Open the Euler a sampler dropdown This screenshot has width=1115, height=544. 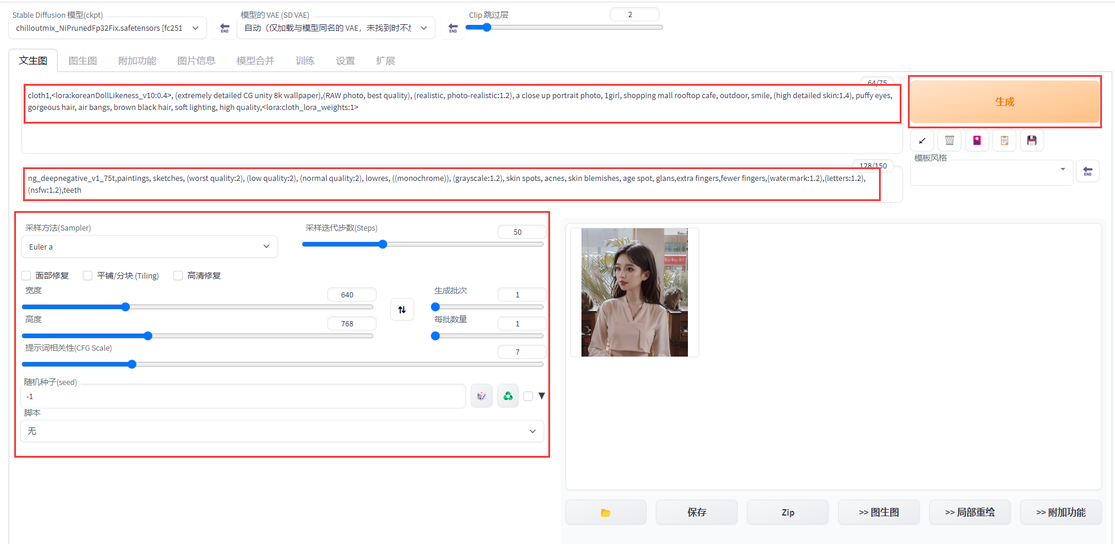coord(150,247)
